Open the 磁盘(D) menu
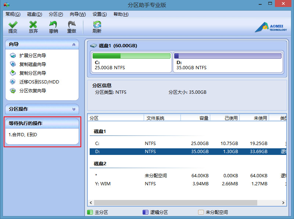The height and width of the screenshot is (219, 294). [x=35, y=14]
